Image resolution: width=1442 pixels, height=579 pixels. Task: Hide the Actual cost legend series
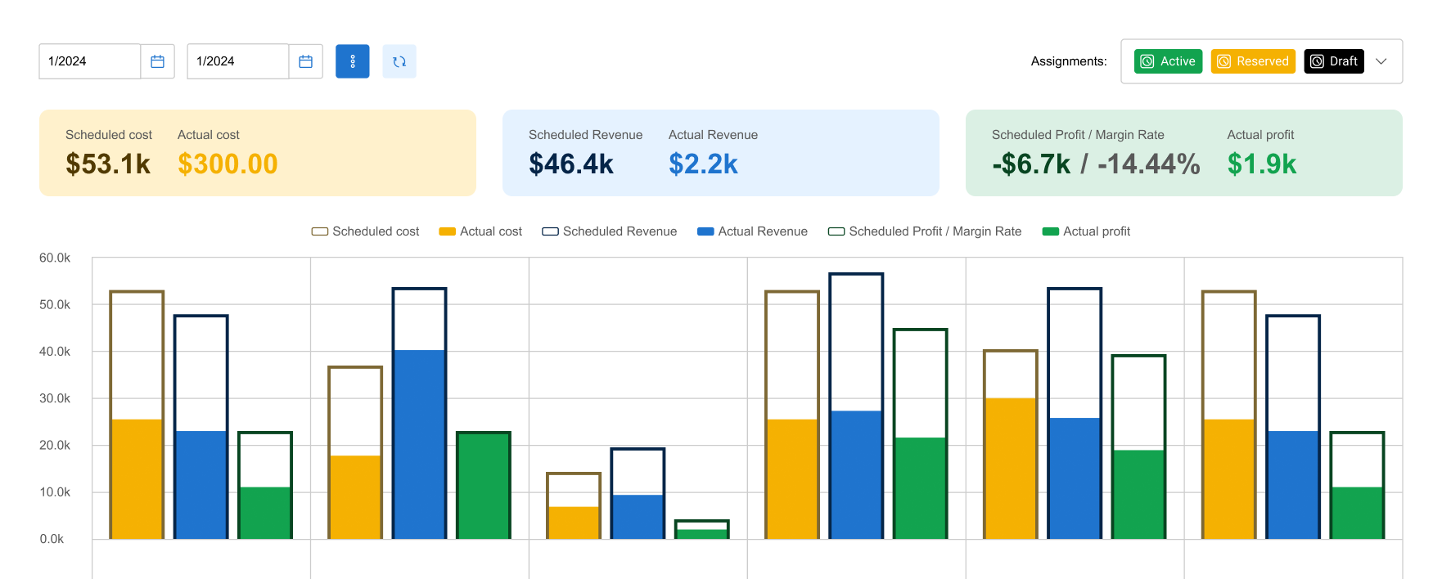point(480,231)
